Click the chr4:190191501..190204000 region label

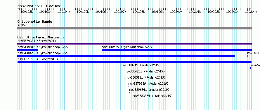39,6
